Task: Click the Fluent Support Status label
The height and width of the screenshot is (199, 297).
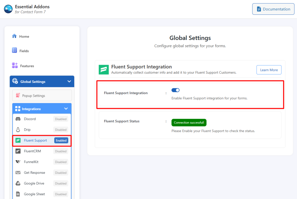Action: click(122, 121)
